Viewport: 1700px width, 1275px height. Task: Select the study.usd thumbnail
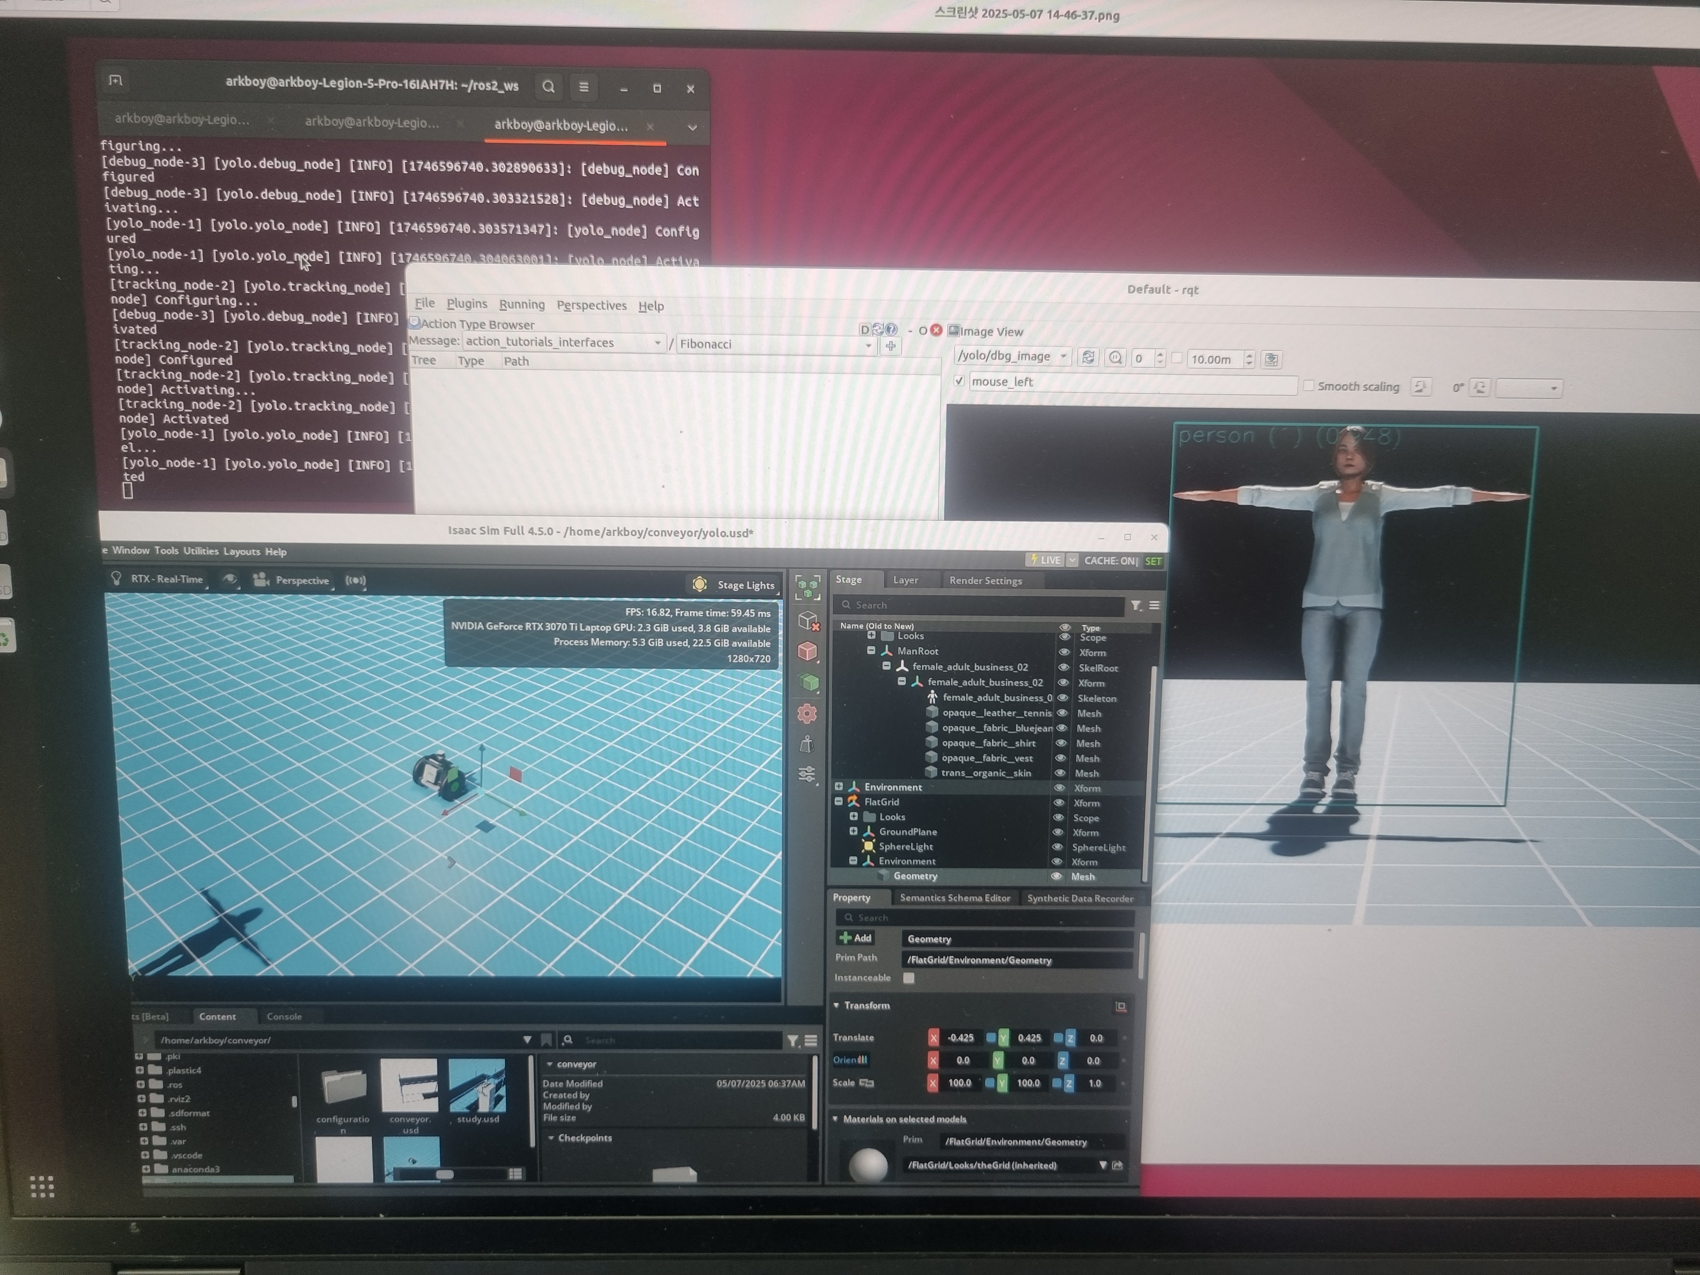click(477, 1086)
